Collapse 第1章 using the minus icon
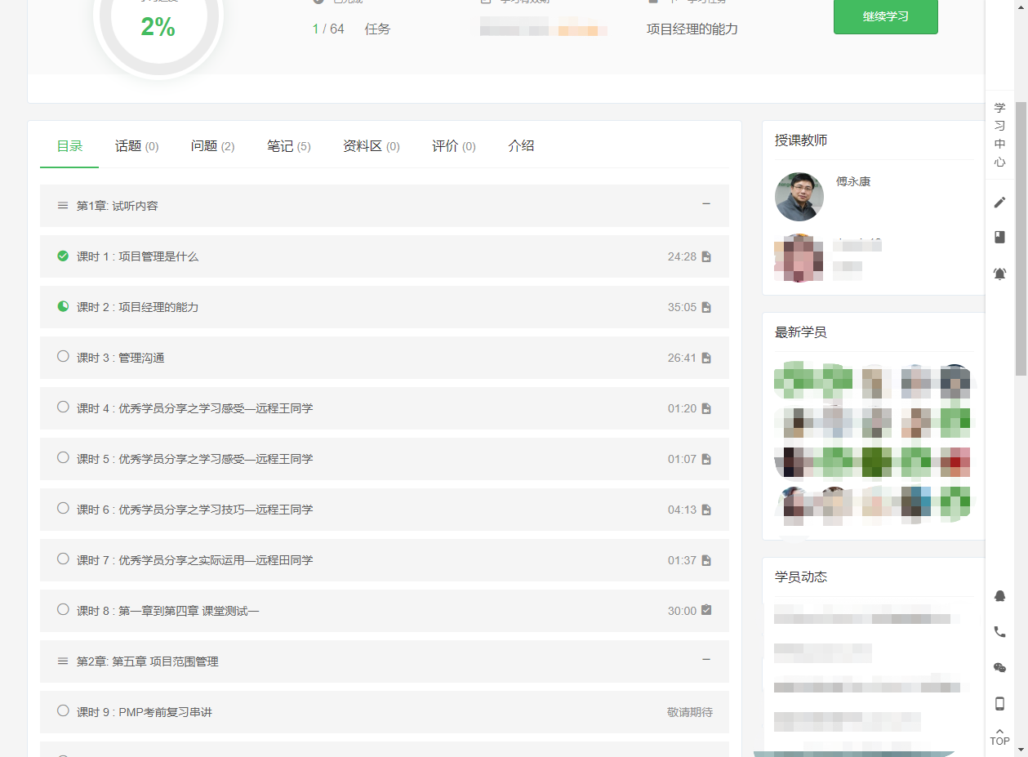Screen dimensions: 1028x757 point(706,204)
